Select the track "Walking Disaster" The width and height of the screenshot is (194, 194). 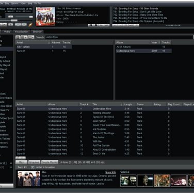pos(105,113)
